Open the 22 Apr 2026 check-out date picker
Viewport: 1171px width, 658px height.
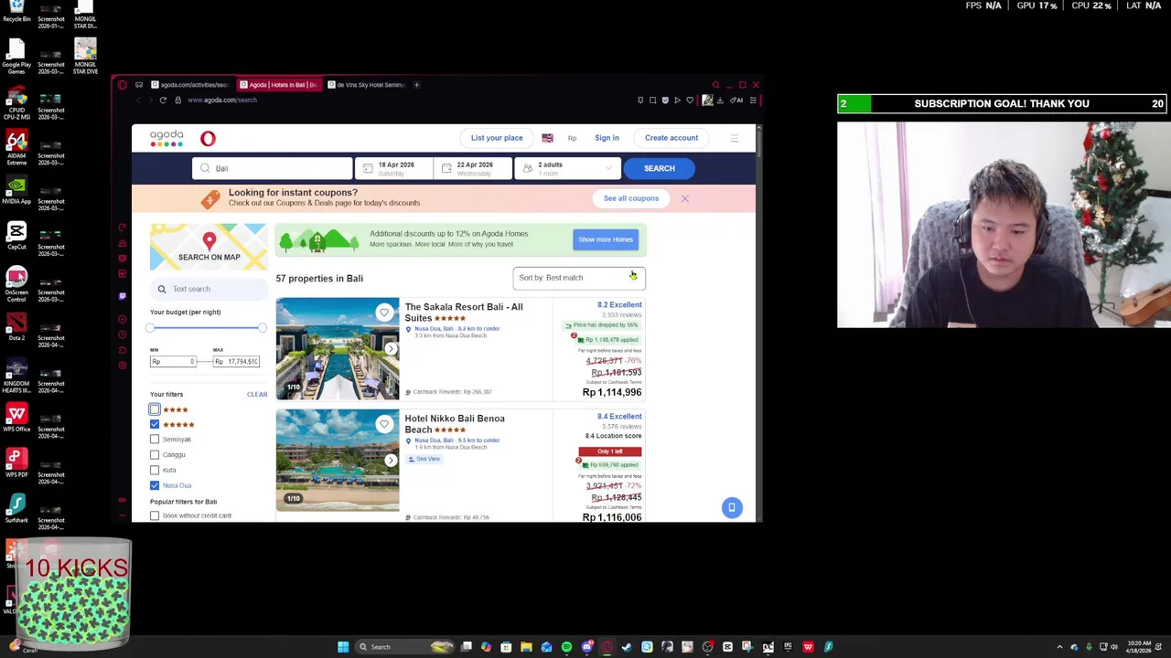[x=472, y=168]
